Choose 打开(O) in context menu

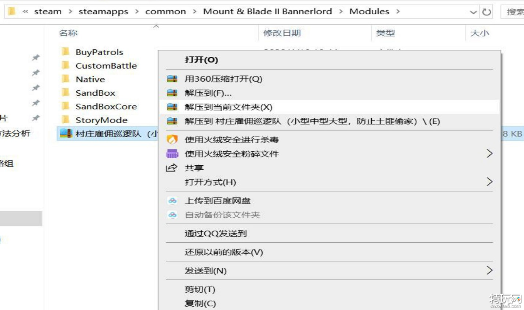click(x=201, y=60)
